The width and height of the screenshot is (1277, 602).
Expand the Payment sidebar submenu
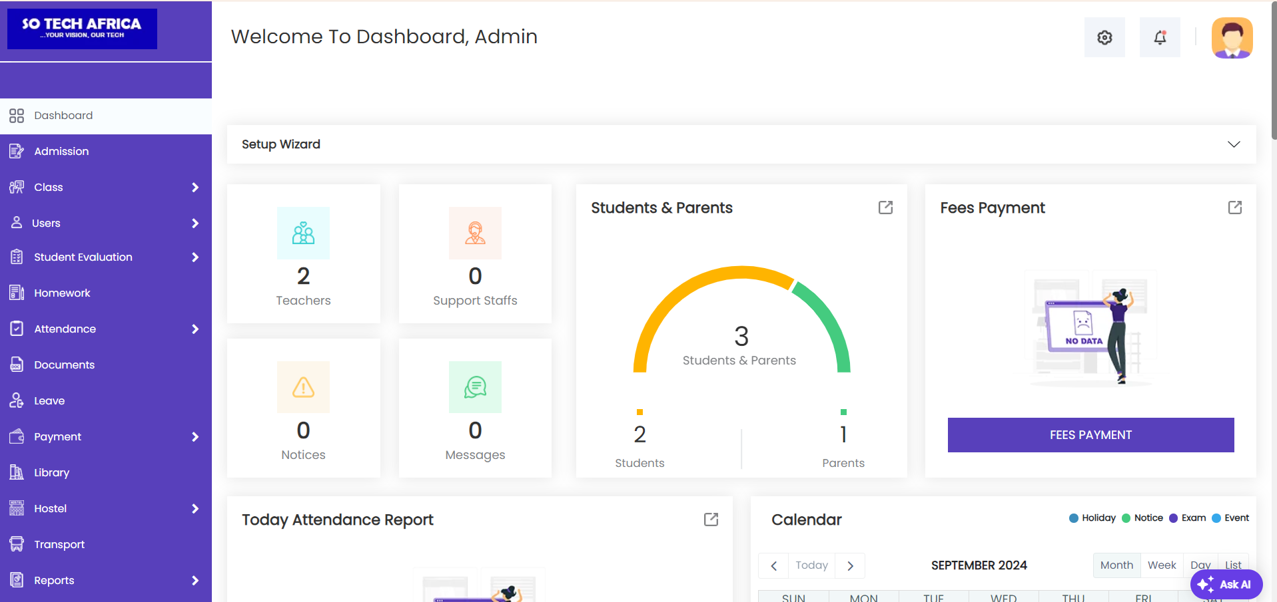[x=195, y=437]
